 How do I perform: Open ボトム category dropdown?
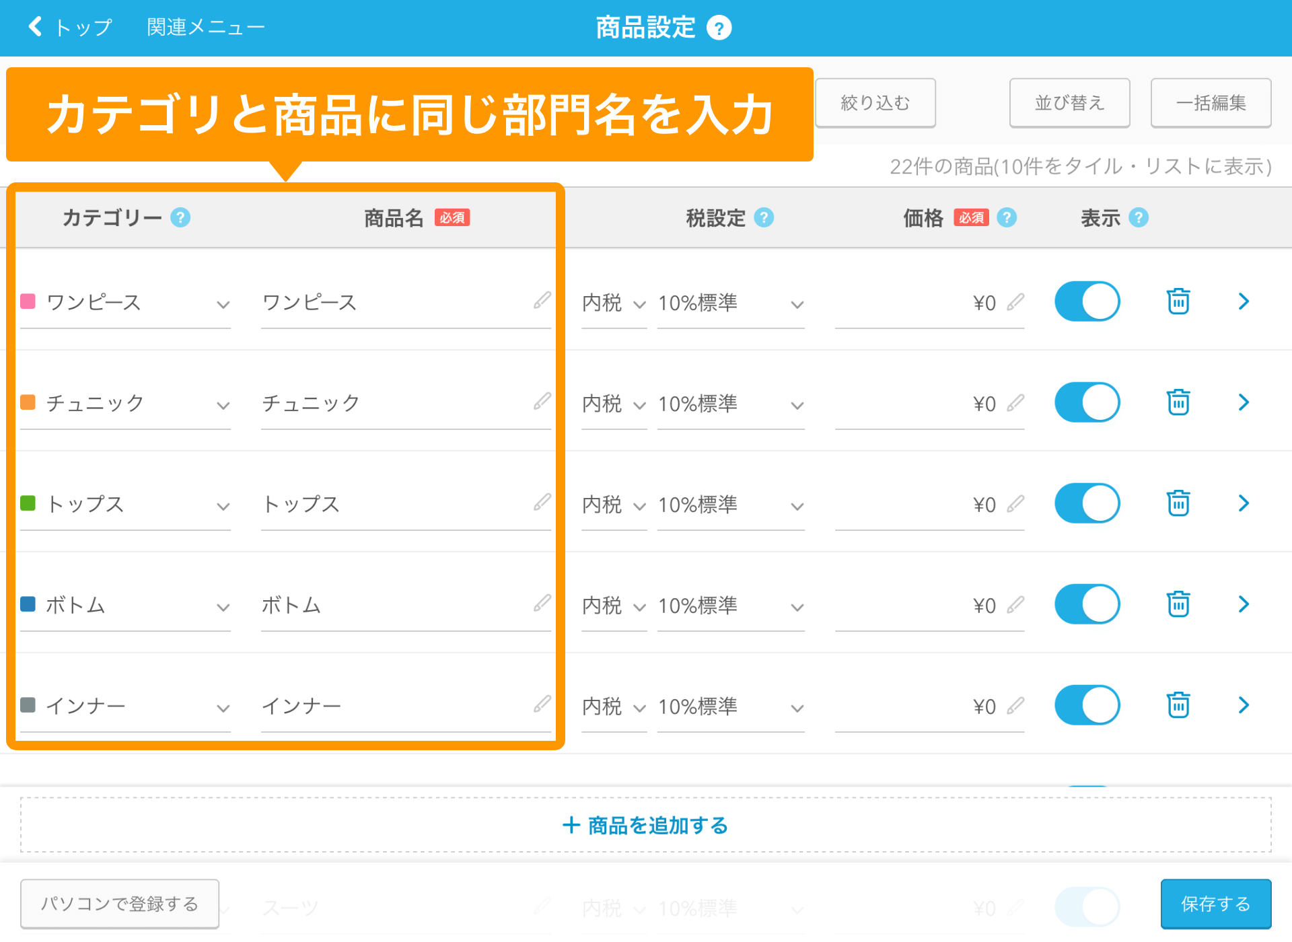(126, 606)
